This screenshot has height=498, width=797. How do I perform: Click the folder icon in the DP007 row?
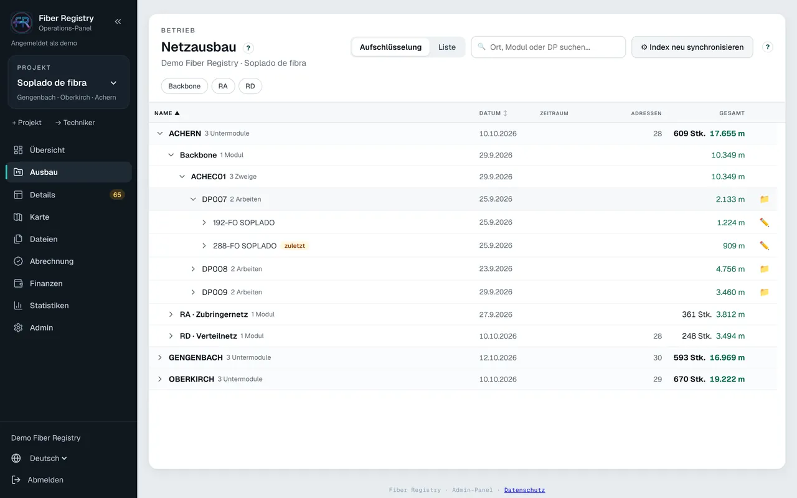point(765,199)
